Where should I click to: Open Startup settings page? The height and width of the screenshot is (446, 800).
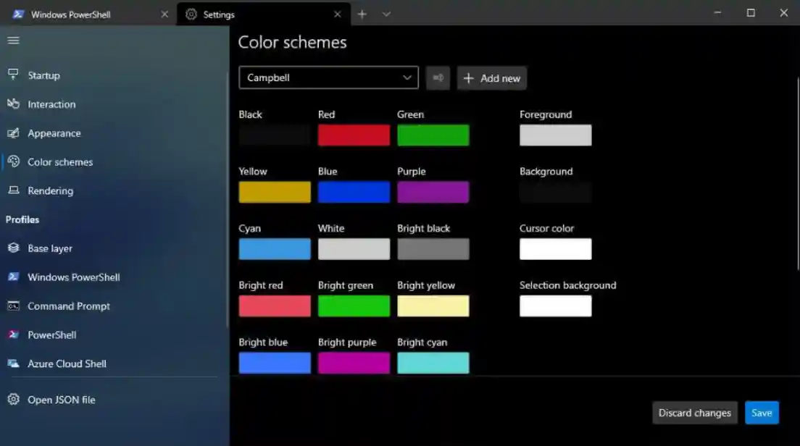[x=113, y=75]
